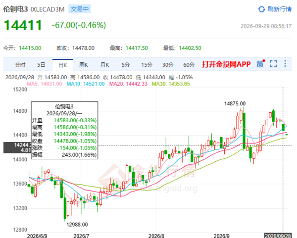
Task: Click the 今开 value 14415.00
Action: point(30,48)
